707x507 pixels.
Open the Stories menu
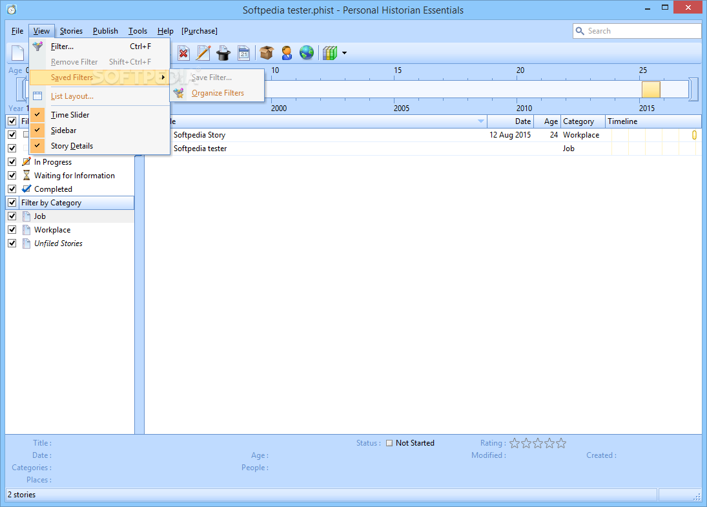[71, 30]
